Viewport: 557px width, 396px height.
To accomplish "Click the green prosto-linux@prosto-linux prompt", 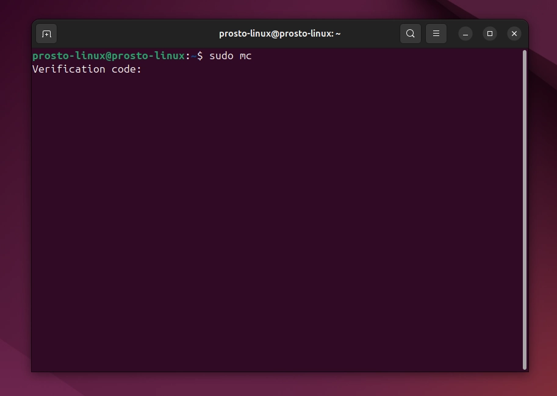I will (109, 56).
